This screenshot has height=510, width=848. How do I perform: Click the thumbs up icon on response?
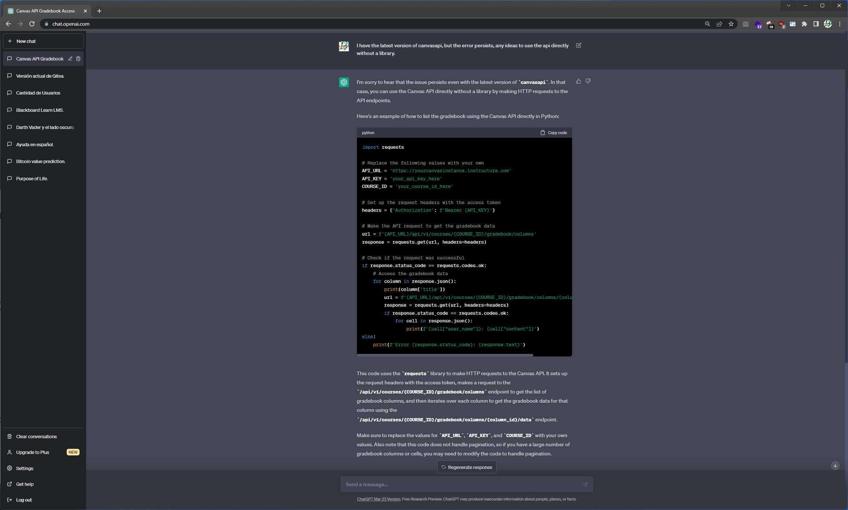pos(578,81)
